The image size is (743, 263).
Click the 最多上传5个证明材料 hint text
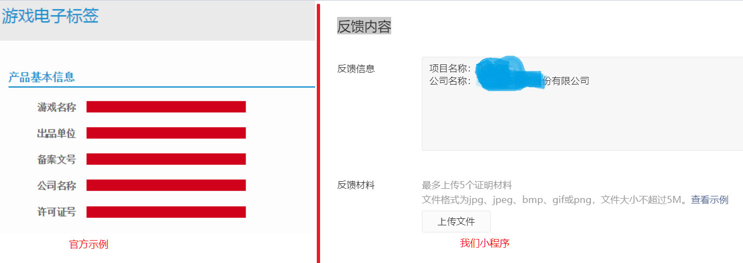(467, 186)
